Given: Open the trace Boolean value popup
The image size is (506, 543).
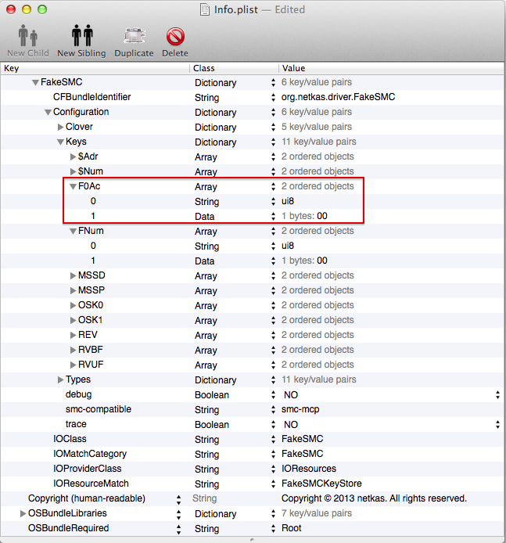Looking at the screenshot, I should click(497, 424).
